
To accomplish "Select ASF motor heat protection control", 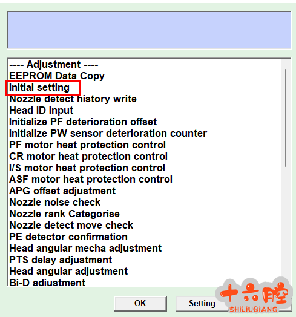I will (x=91, y=180).
